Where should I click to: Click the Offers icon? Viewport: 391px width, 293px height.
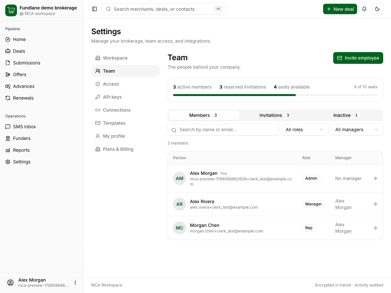click(8, 75)
